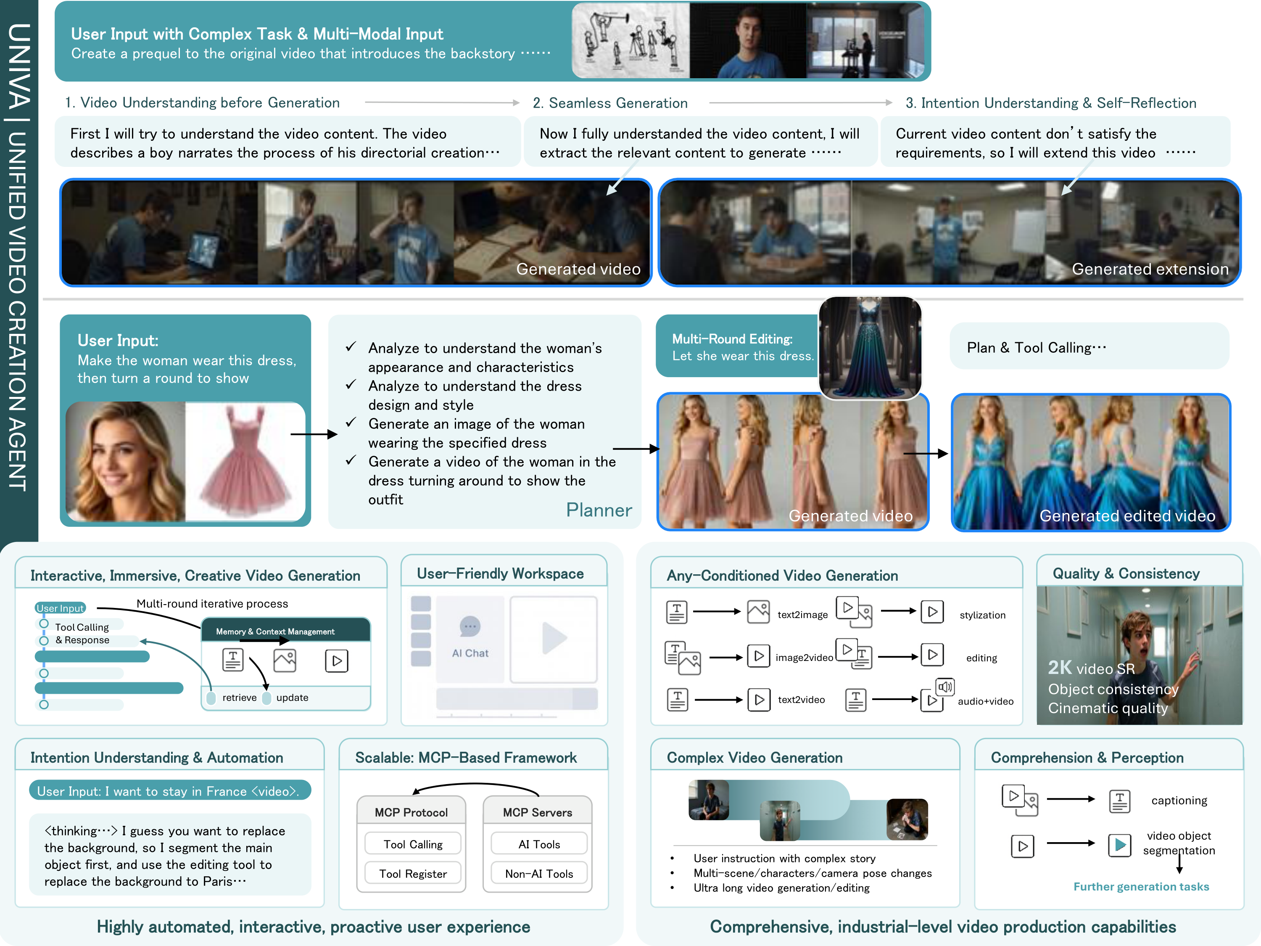Click the audio+video speaker icon
Viewport: 1261px width, 946px height.
click(x=944, y=687)
